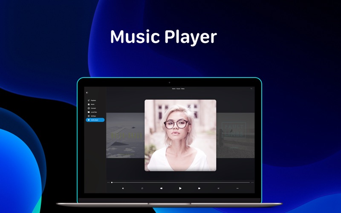Select Connect in the sidebar
The width and height of the screenshot is (341, 213).
(92, 108)
